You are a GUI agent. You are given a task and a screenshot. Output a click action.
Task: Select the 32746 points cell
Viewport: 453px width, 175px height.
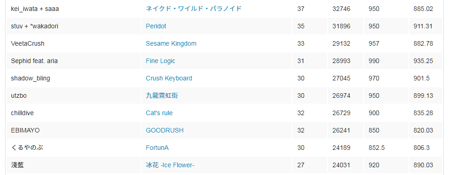(345, 9)
